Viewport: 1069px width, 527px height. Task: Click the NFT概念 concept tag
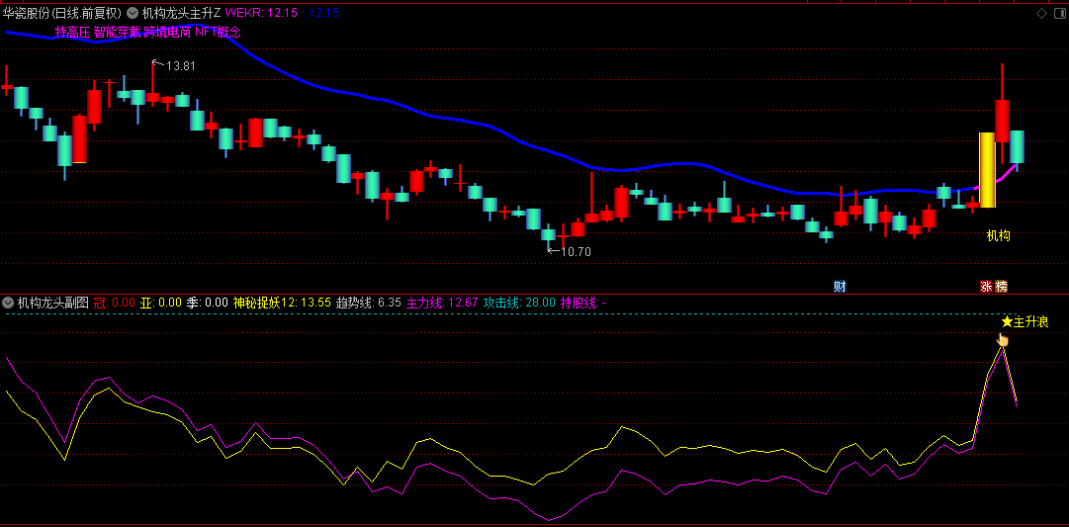click(x=218, y=32)
